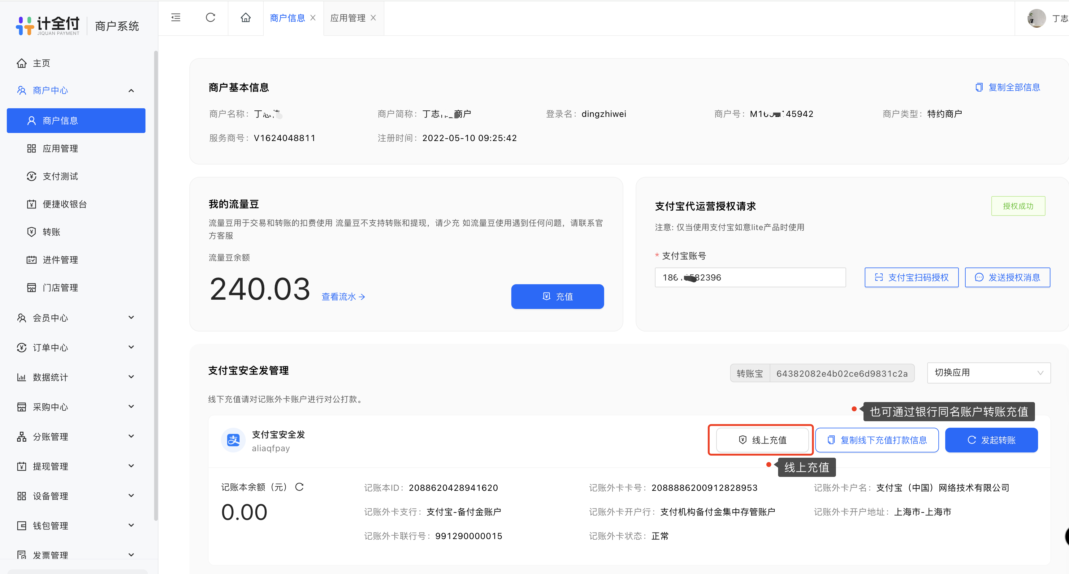Screen dimensions: 1069x574
Task: Click the 记账外卡联行号 value 991290000015
Action: pyautogui.click(x=469, y=536)
